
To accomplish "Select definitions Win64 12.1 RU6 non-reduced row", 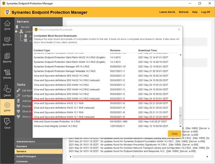I will (x=106, y=112).
